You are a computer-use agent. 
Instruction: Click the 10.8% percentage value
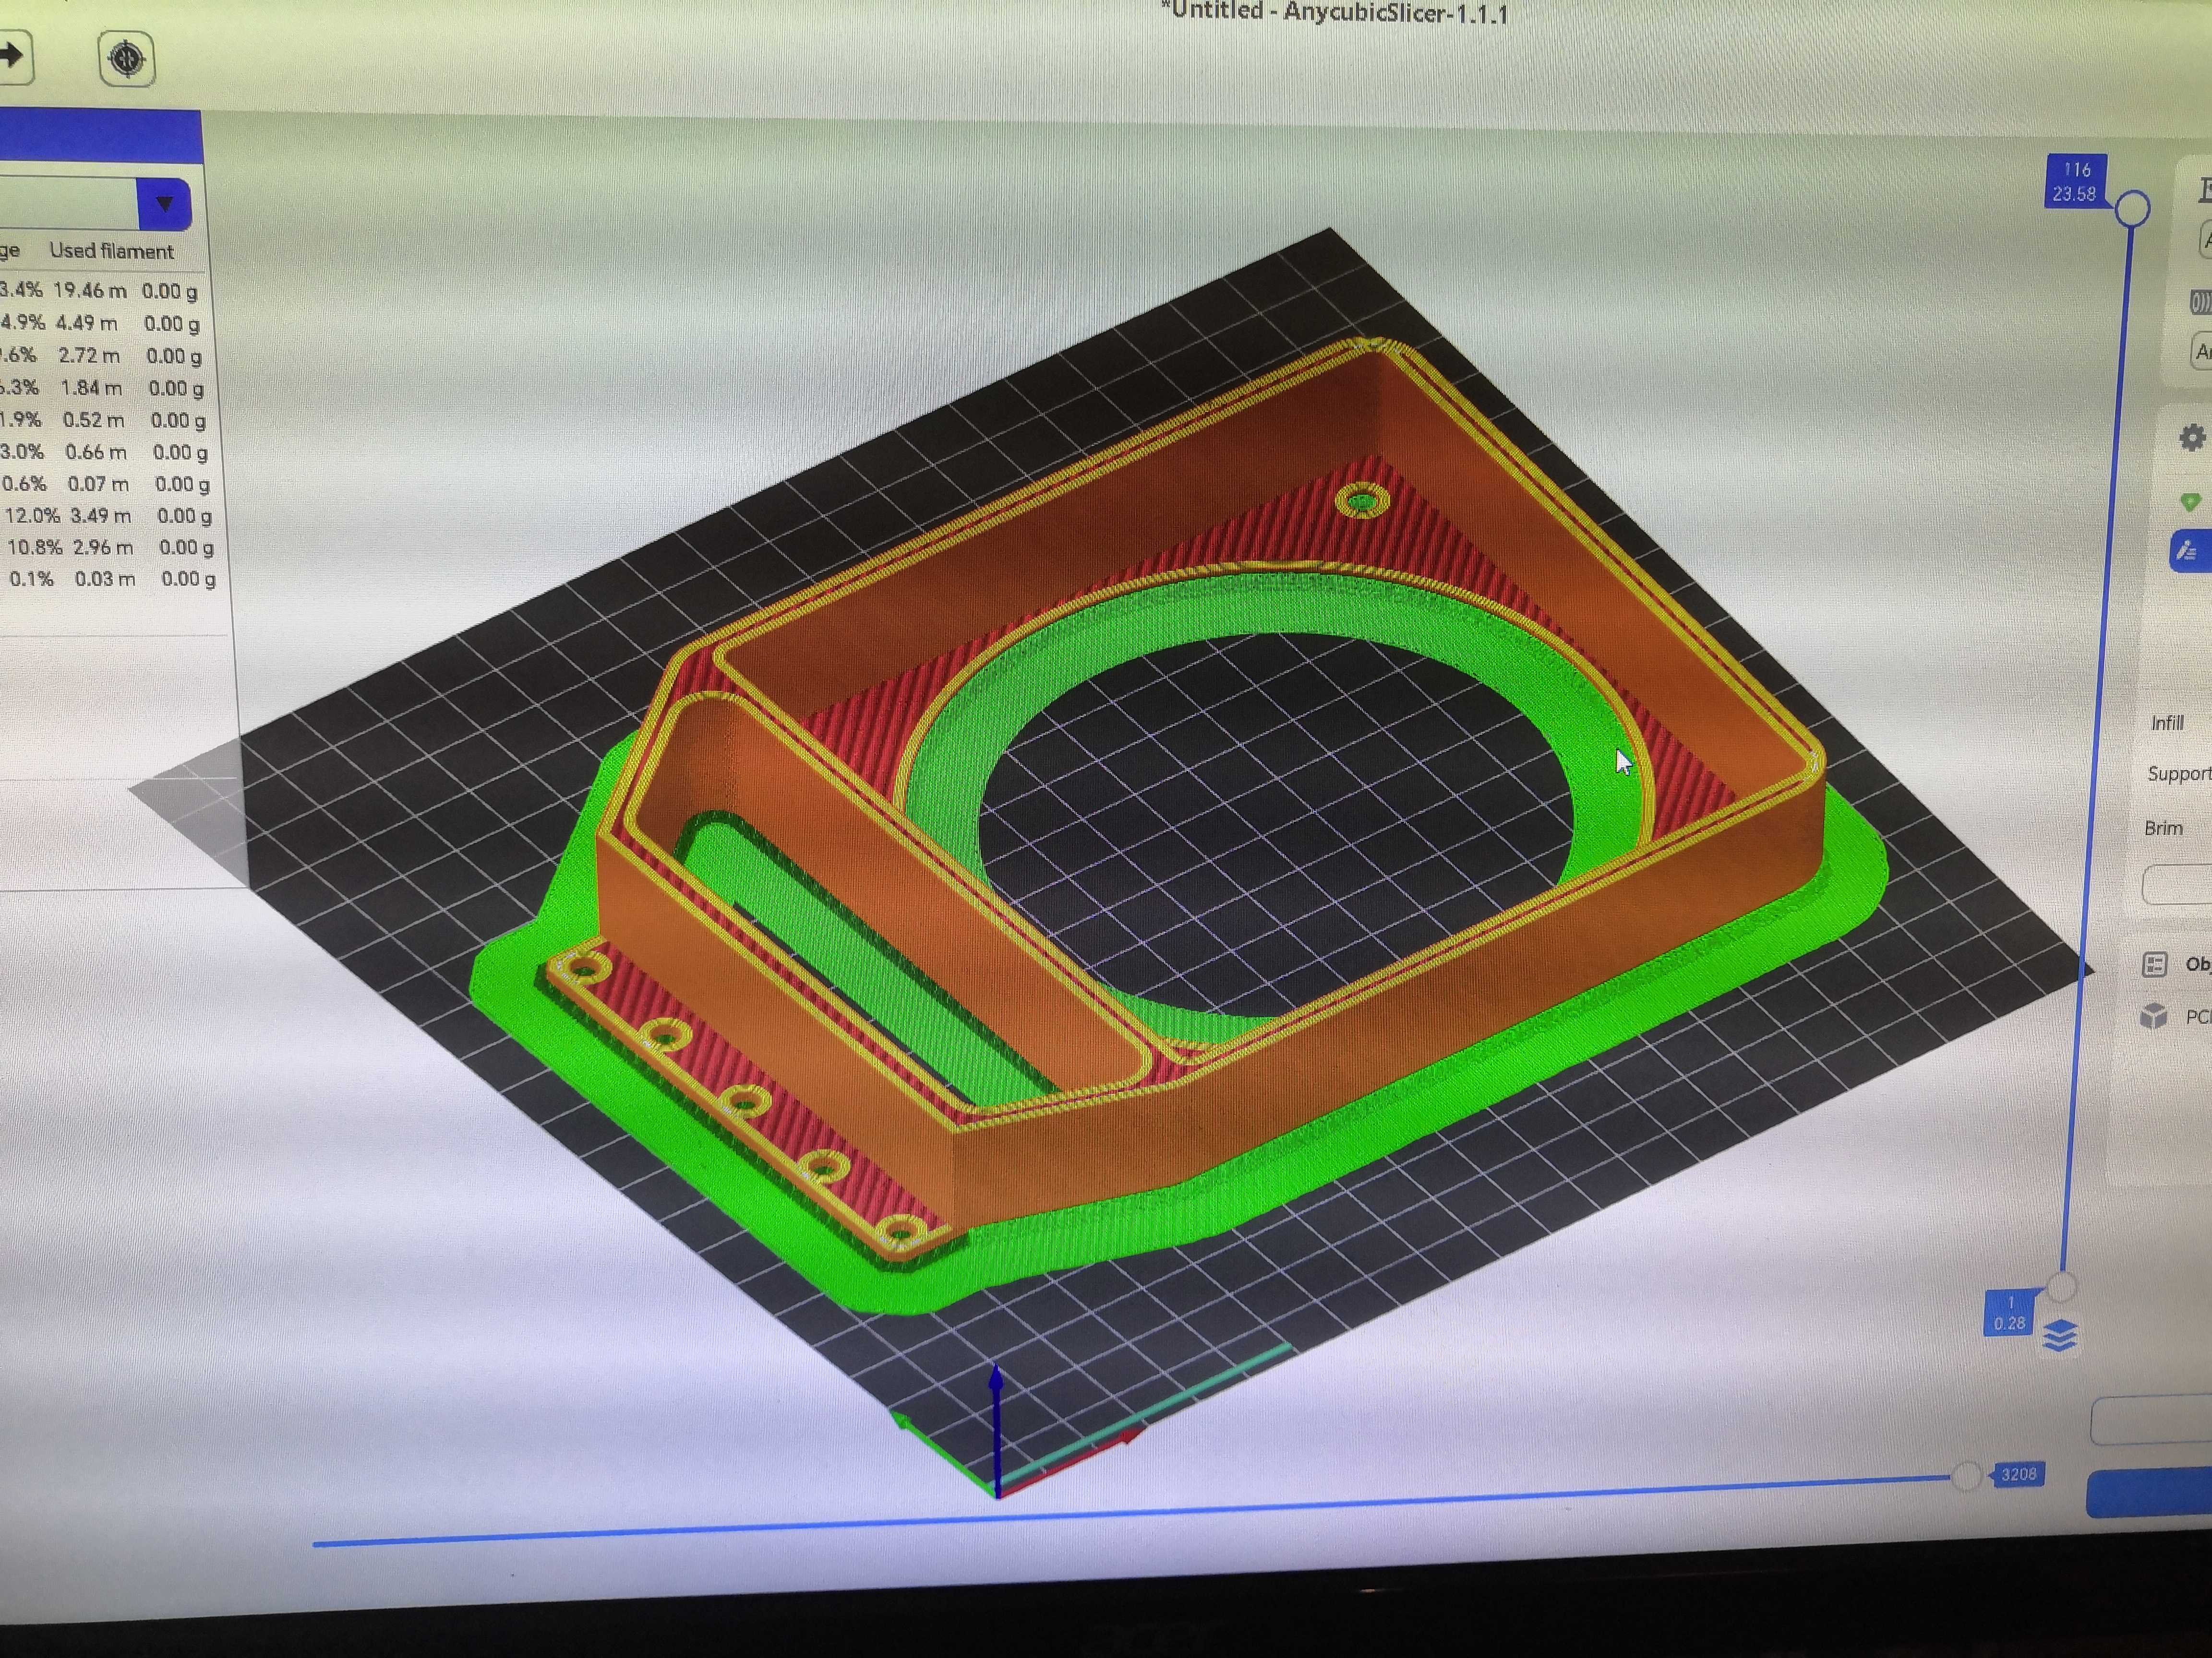tap(35, 548)
